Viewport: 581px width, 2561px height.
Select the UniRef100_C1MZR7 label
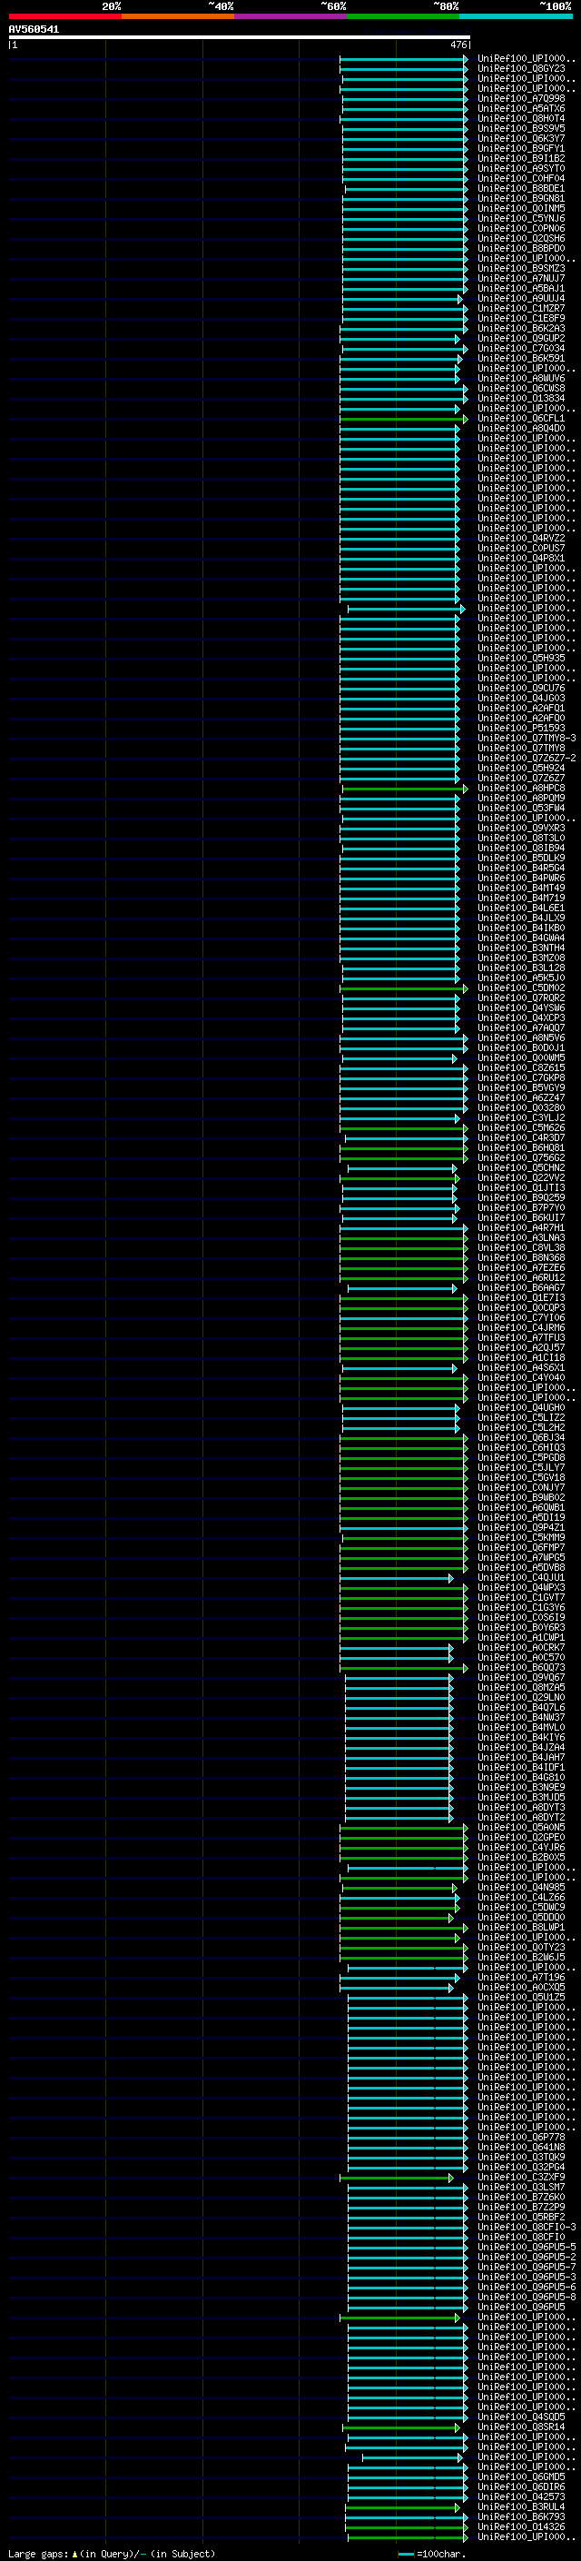(x=521, y=308)
